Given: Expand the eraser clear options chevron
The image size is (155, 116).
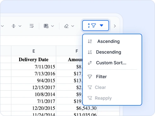Looking at the screenshot, I should tap(73, 26).
